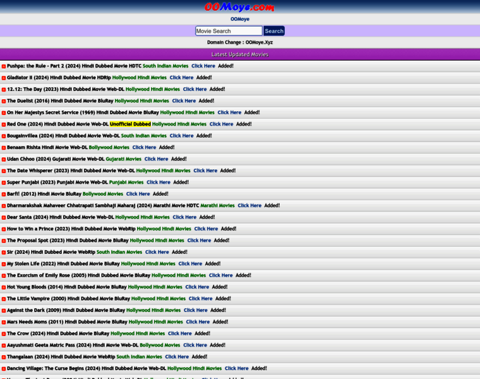
Task: Click the red bullet icon beside Pushpa: the Rule
Action: (x=4, y=66)
